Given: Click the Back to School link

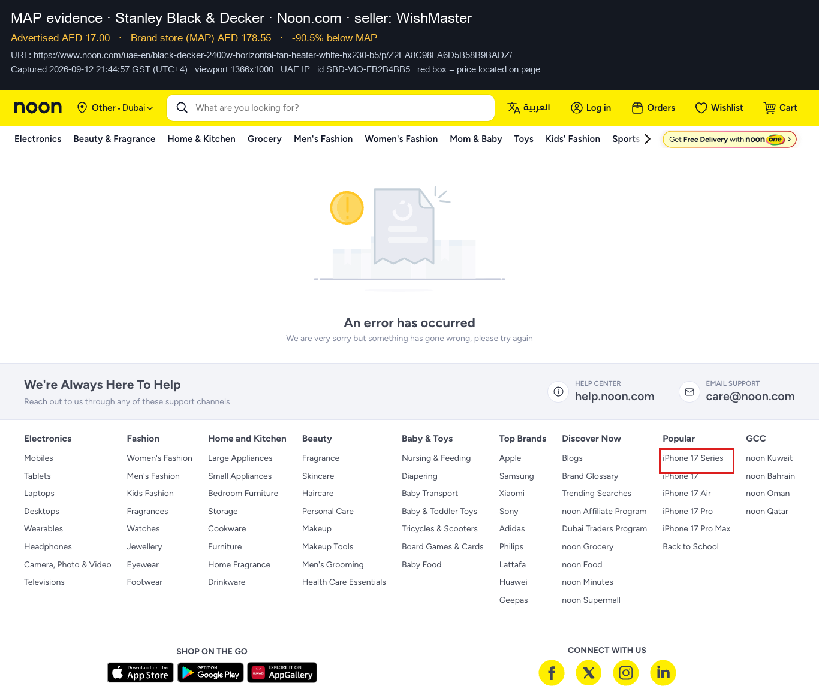Looking at the screenshot, I should click(691, 547).
